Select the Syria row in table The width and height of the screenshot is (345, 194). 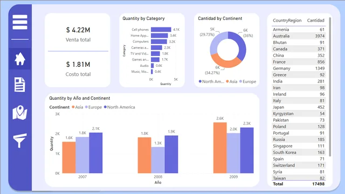(x=299, y=172)
